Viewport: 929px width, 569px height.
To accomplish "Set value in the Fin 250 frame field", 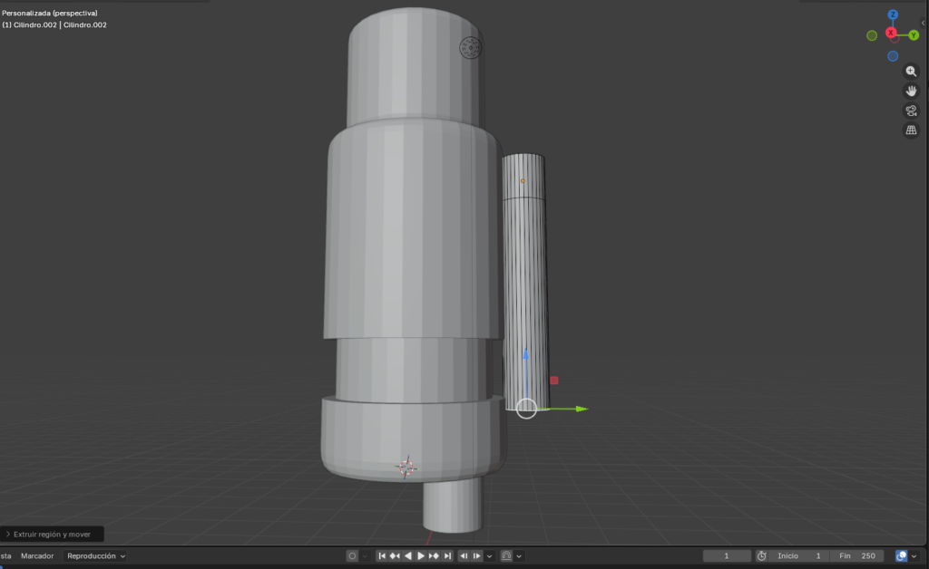I will [x=857, y=555].
